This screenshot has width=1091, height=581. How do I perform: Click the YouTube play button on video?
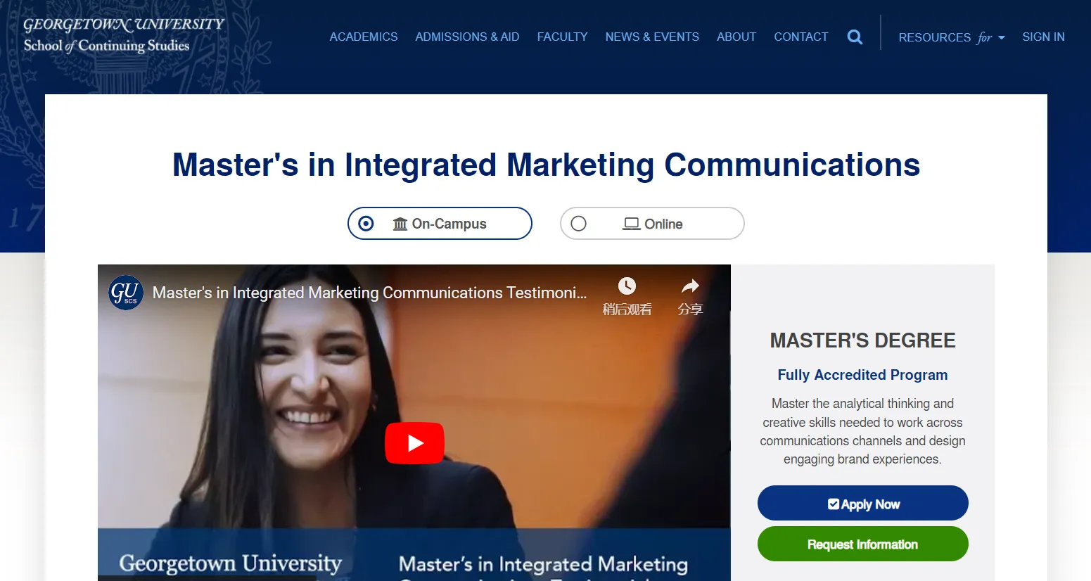click(414, 443)
